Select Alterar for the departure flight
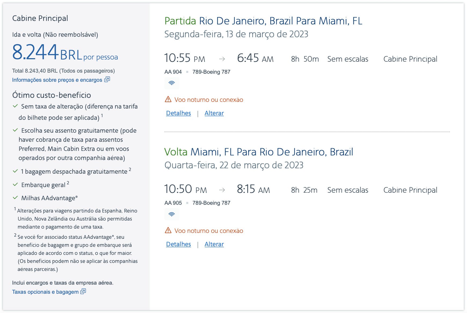The height and width of the screenshot is (313, 467). pos(214,113)
